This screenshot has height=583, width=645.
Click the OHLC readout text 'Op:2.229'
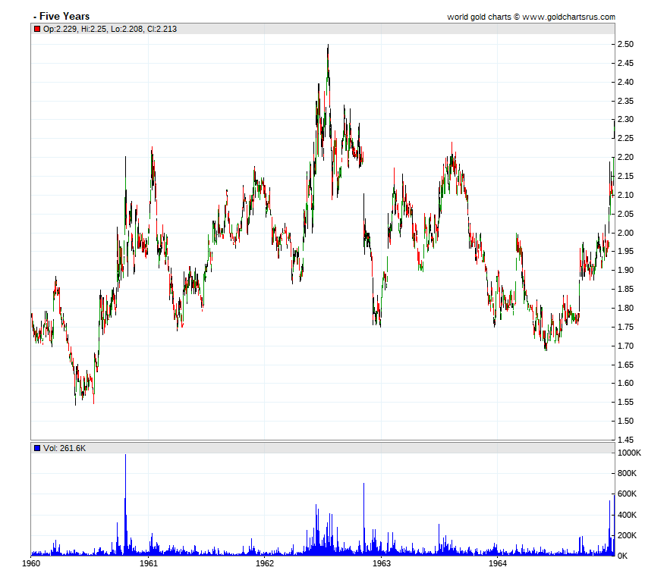(x=60, y=29)
